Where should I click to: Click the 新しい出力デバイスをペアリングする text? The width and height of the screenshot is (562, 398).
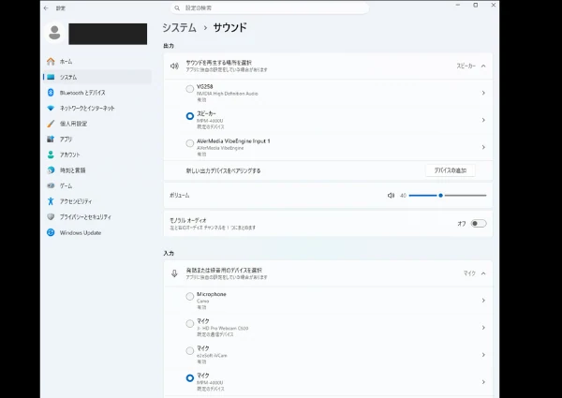223,170
